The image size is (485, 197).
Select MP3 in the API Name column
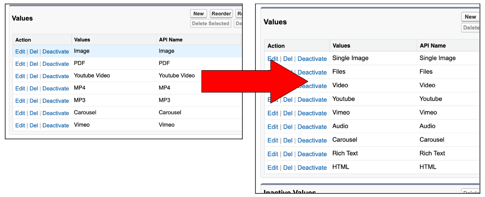coord(164,100)
